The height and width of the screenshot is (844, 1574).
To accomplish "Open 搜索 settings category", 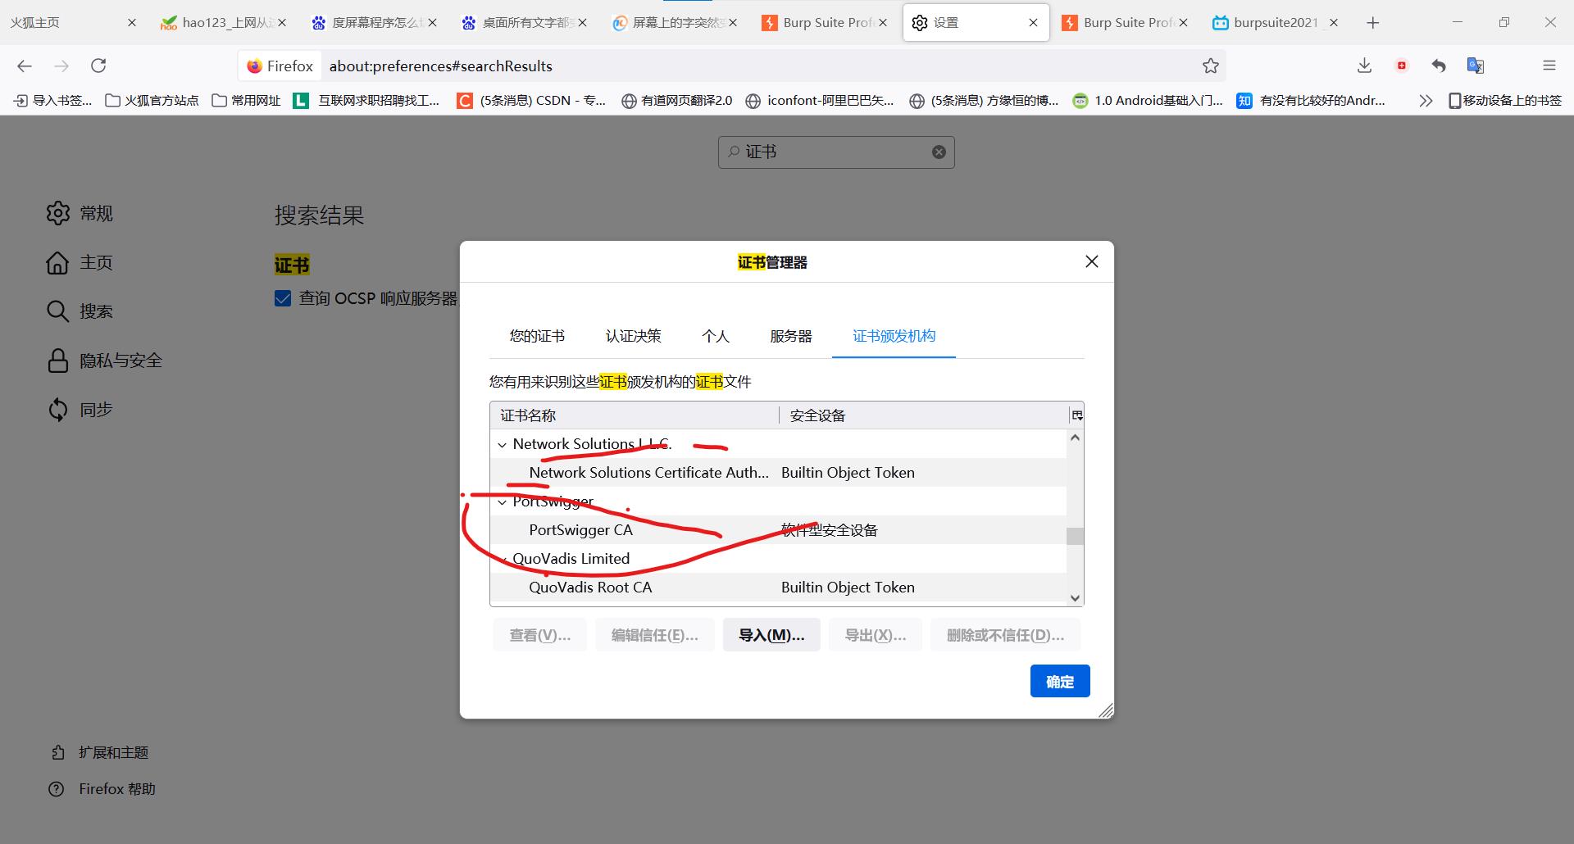I will 80,311.
